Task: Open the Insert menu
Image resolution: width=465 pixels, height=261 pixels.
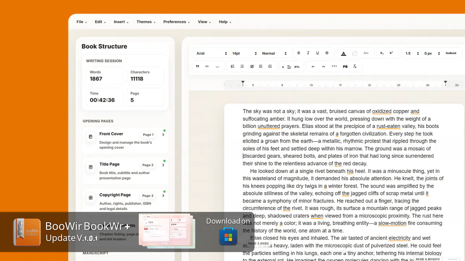Action: 121,22
